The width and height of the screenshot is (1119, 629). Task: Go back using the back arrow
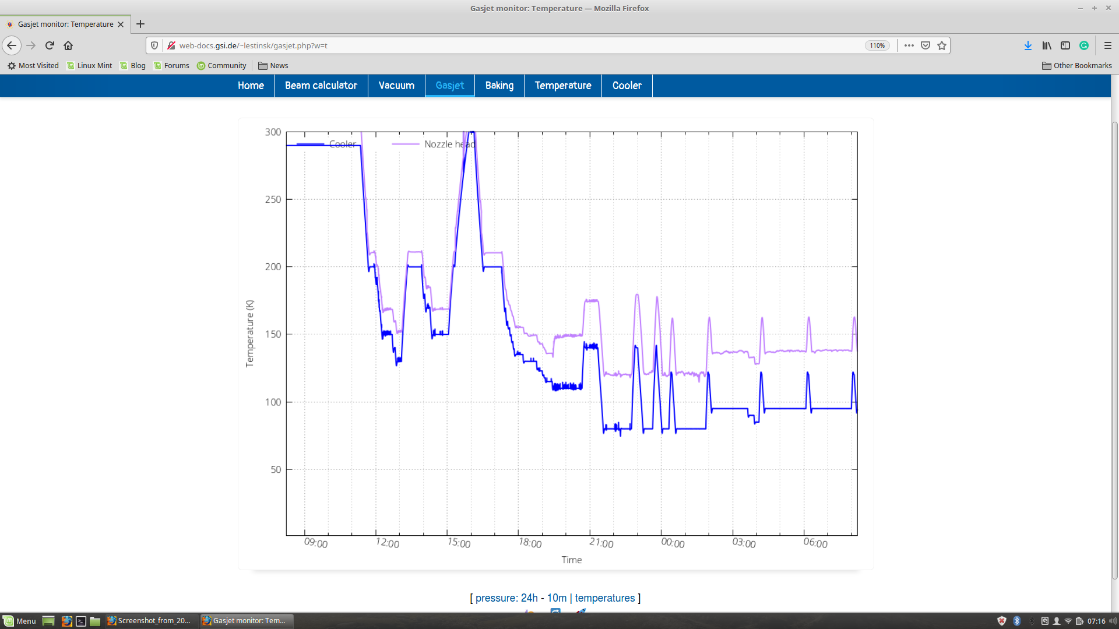(12, 45)
